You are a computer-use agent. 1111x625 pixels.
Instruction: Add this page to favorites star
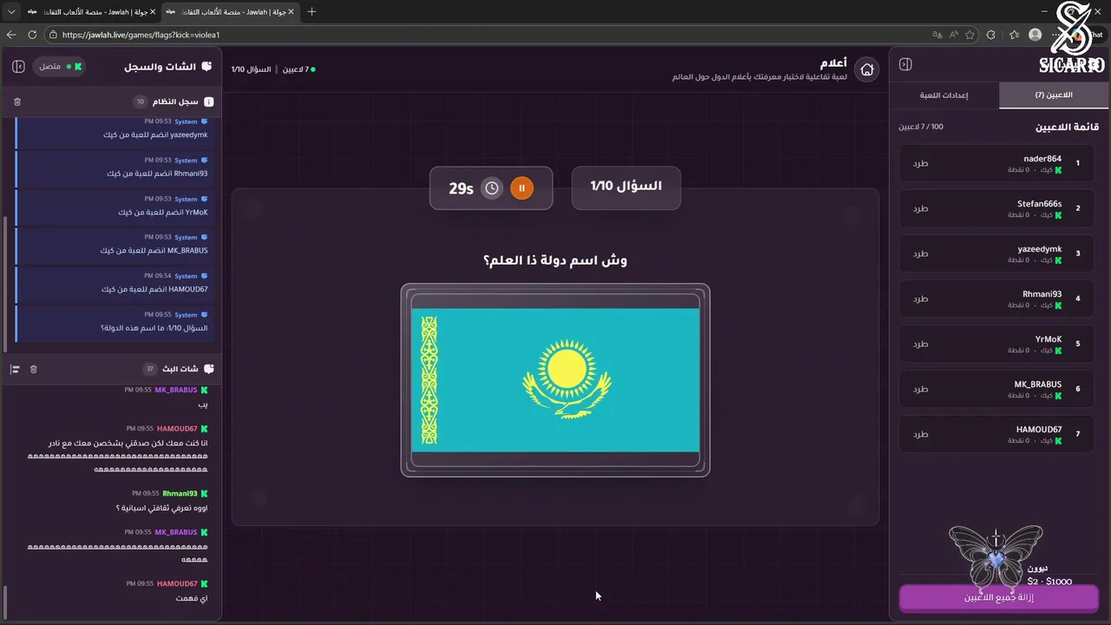tap(970, 35)
